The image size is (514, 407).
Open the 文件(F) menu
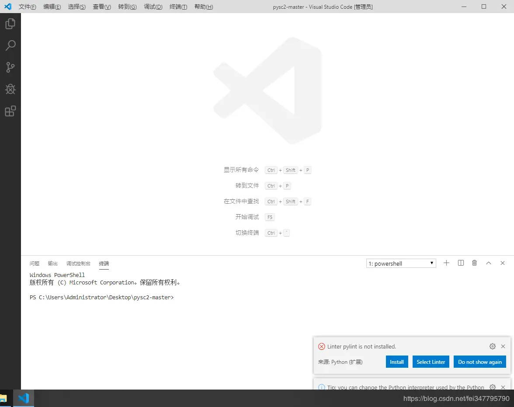27,7
